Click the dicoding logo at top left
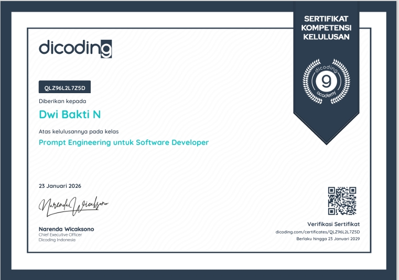The image size is (399, 280). pos(75,48)
